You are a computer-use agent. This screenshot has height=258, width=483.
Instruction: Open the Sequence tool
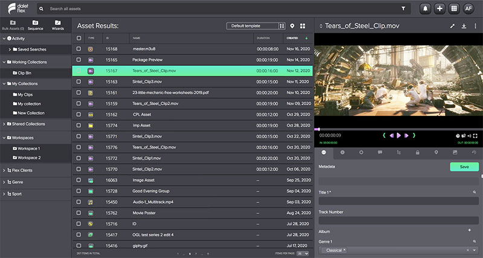[35, 25]
